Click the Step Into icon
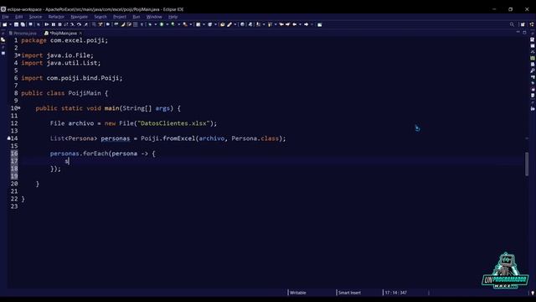Viewport: 536px width, 302px height. point(72,24)
